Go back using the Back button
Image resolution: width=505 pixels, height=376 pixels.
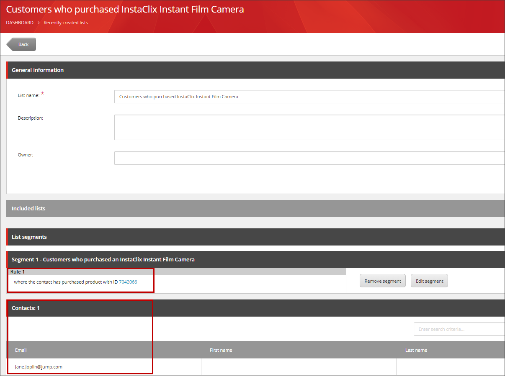(x=21, y=44)
